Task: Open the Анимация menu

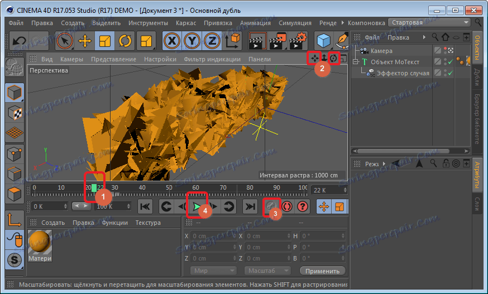Action: pos(255,23)
